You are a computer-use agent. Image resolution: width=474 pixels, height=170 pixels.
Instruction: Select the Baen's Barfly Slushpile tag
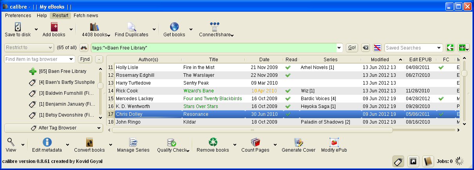point(67,82)
